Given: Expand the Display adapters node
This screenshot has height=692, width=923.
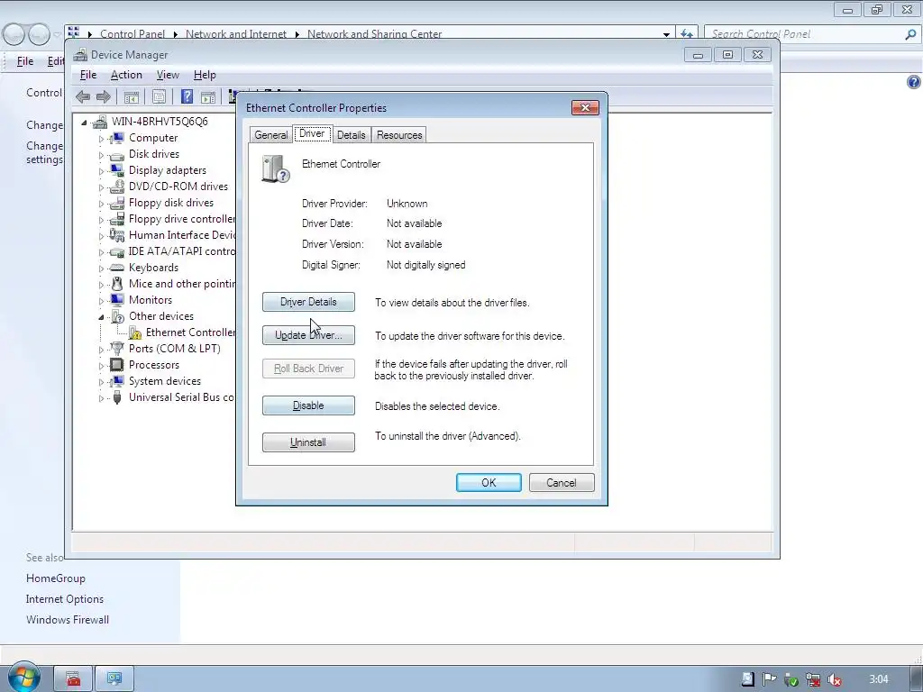Looking at the screenshot, I should 101,171.
